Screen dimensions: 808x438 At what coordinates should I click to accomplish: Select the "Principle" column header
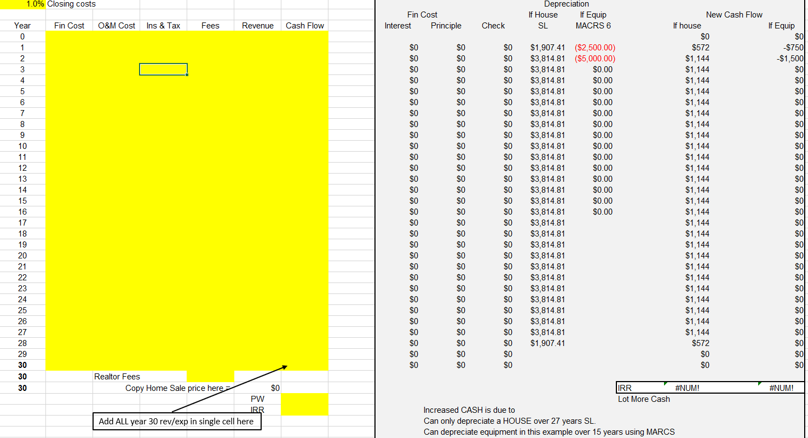[446, 25]
